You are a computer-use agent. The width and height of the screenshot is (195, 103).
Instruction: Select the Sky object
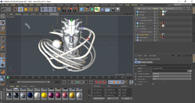click(140, 40)
